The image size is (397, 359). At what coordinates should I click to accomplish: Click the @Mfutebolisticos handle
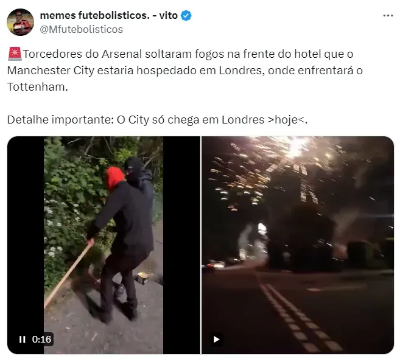click(x=81, y=29)
